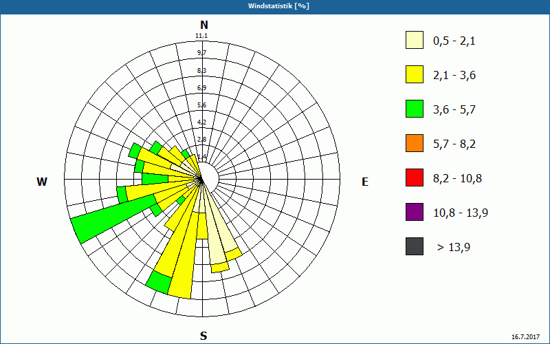Click the orange 5,7 - 8,2 legend swatch
Viewport: 550px width, 344px height.
[x=415, y=143]
